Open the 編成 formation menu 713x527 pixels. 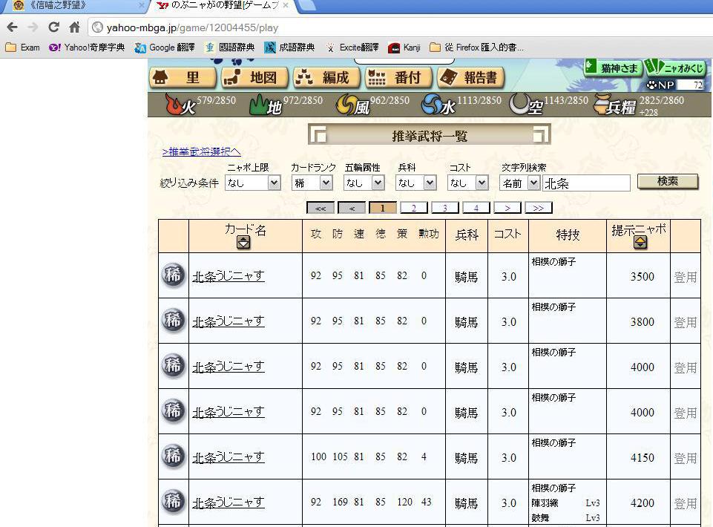tap(326, 78)
